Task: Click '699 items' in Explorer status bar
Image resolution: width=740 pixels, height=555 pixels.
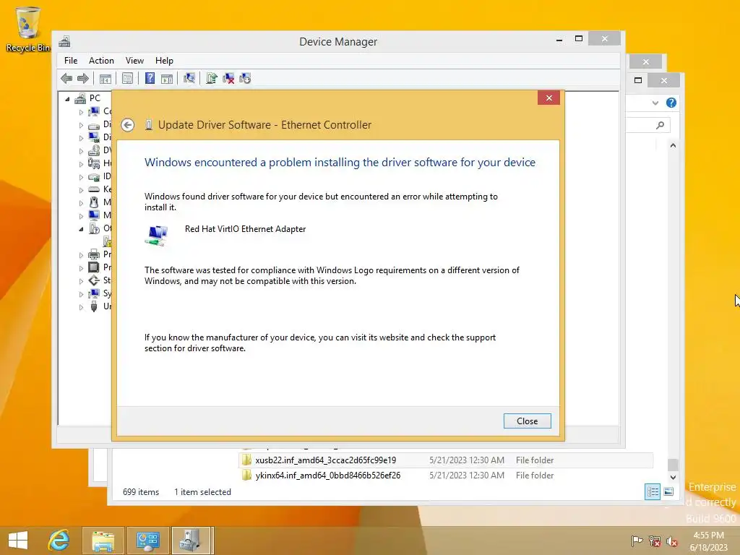Action: coord(141,491)
